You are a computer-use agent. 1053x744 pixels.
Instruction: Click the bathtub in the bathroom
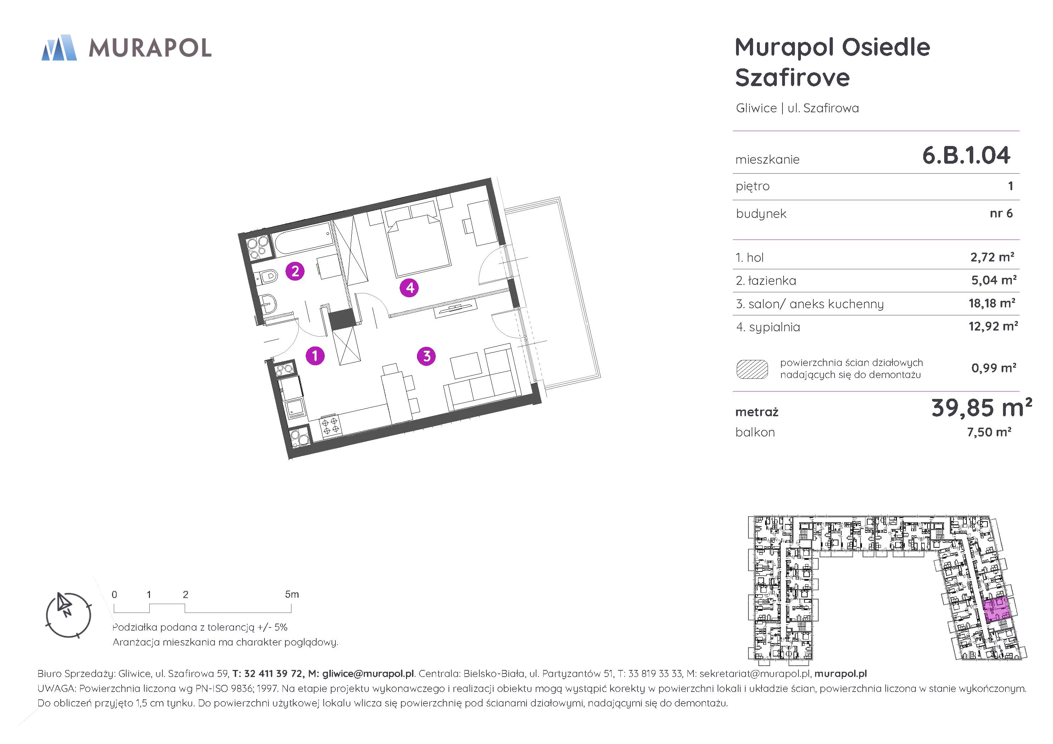[x=303, y=239]
